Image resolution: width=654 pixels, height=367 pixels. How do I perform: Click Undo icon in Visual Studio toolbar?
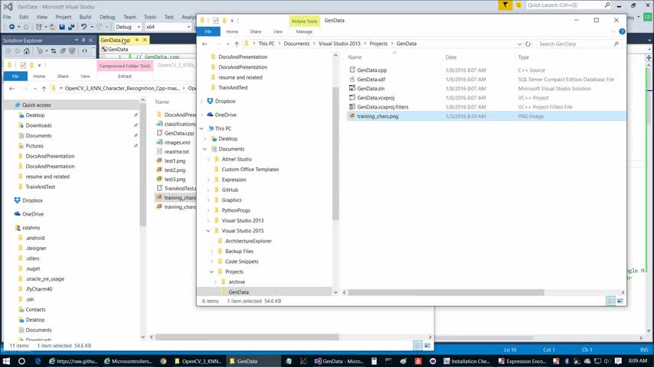(83, 27)
